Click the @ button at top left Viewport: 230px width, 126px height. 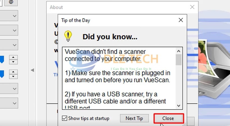click(x=11, y=3)
